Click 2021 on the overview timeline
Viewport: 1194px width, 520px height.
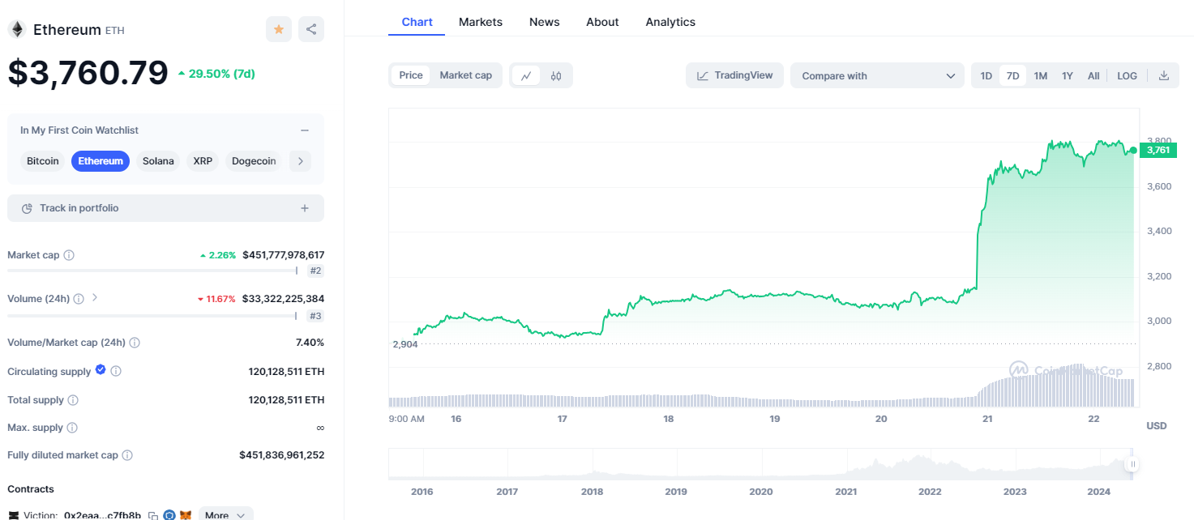[x=845, y=492]
